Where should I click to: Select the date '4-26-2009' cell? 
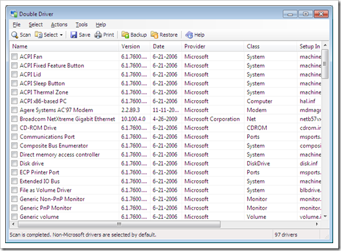click(x=165, y=119)
